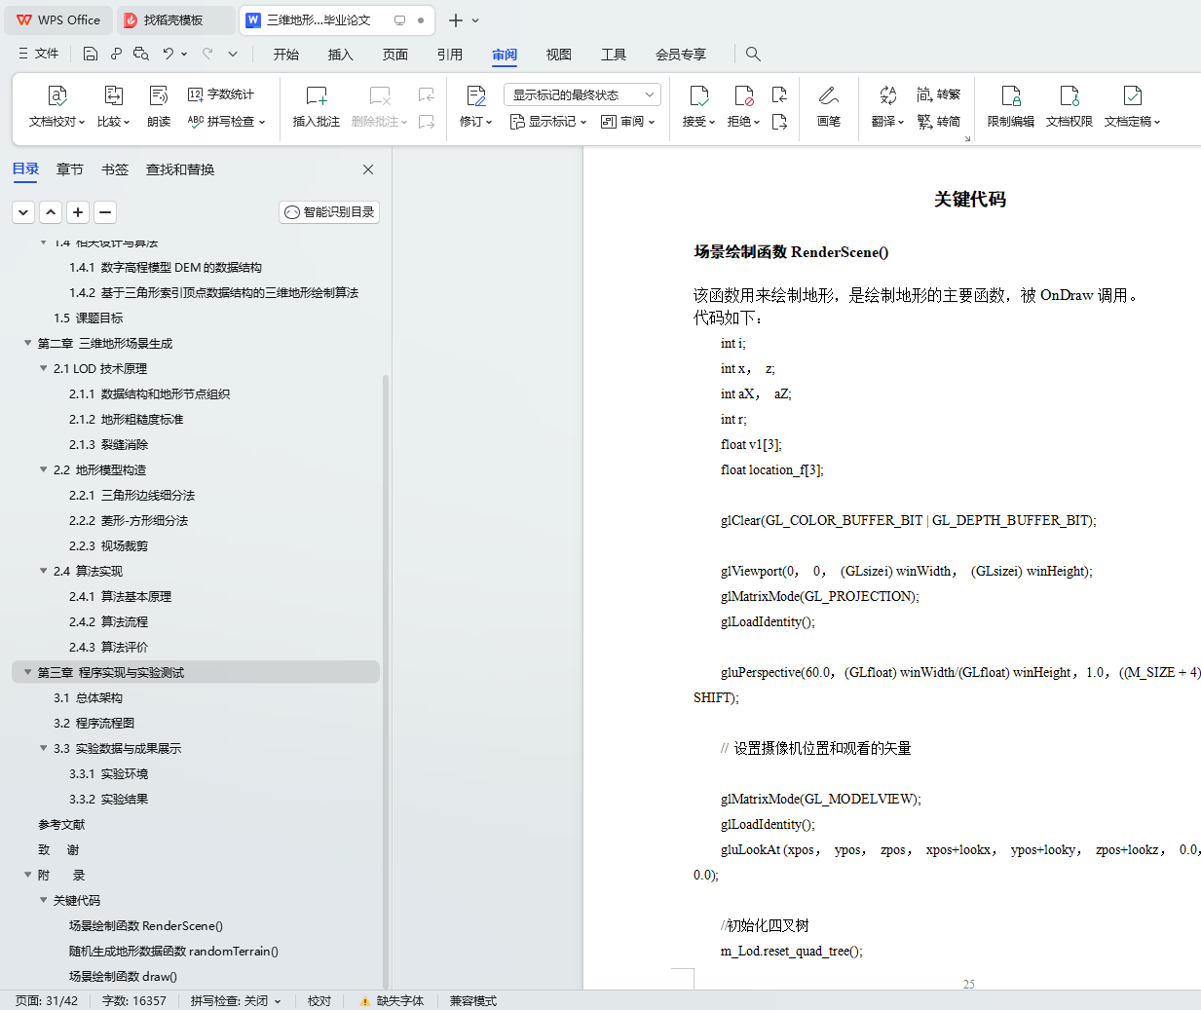Select outline entry 随机生成地形数据函数 randomTerrain()
Viewport: 1201px width, 1010px height.
pos(173,951)
